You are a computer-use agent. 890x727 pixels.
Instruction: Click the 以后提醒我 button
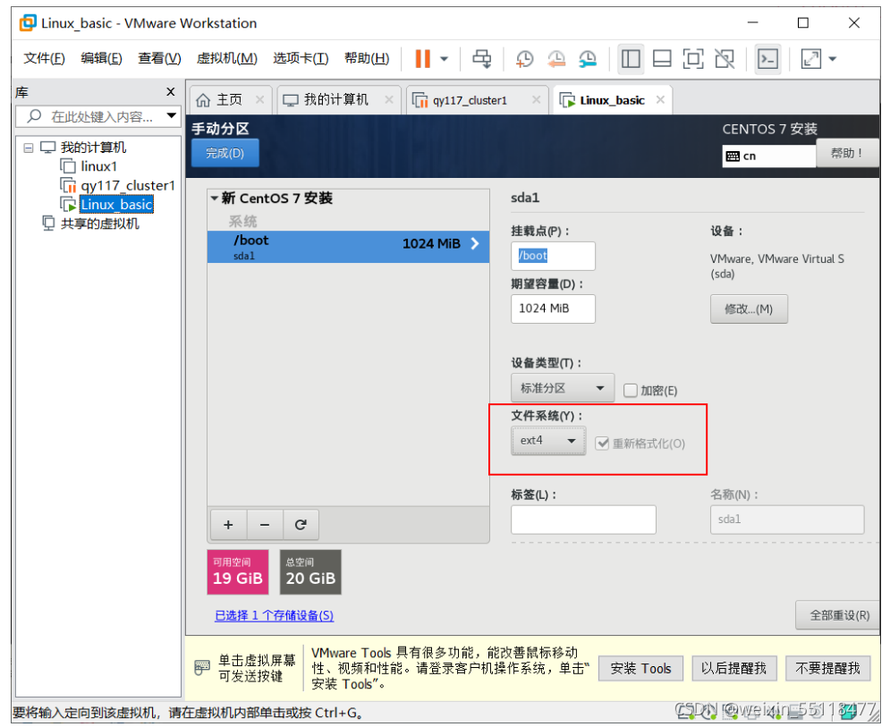[x=733, y=669]
